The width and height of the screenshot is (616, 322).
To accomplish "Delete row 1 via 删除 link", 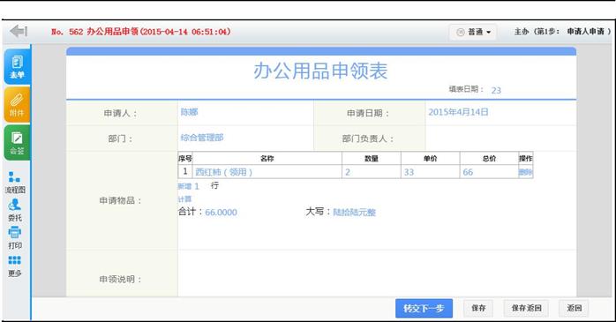I will (x=526, y=172).
